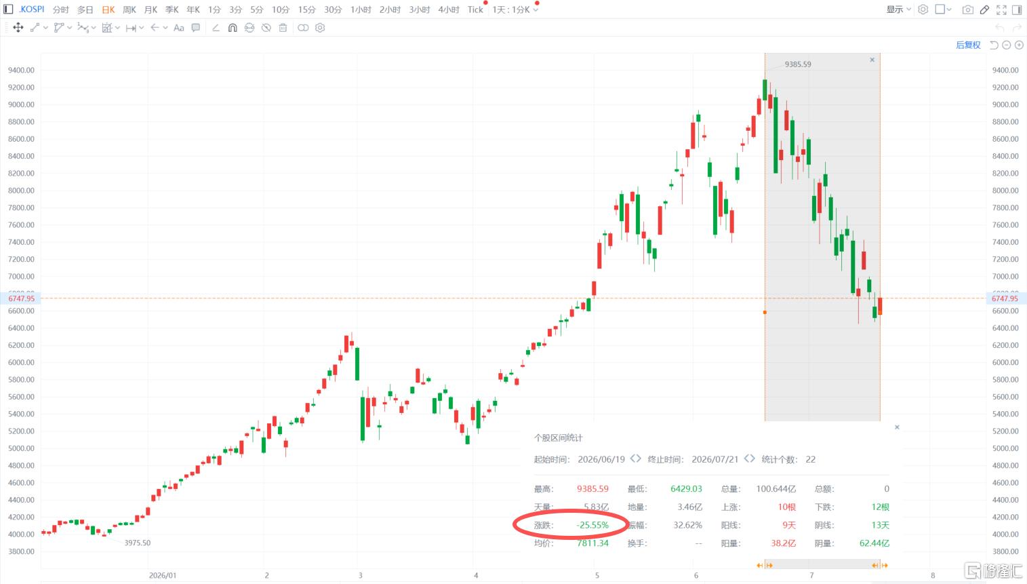Switch to the 周K weekly tab
Image resolution: width=1027 pixels, height=584 pixels.
tap(129, 9)
